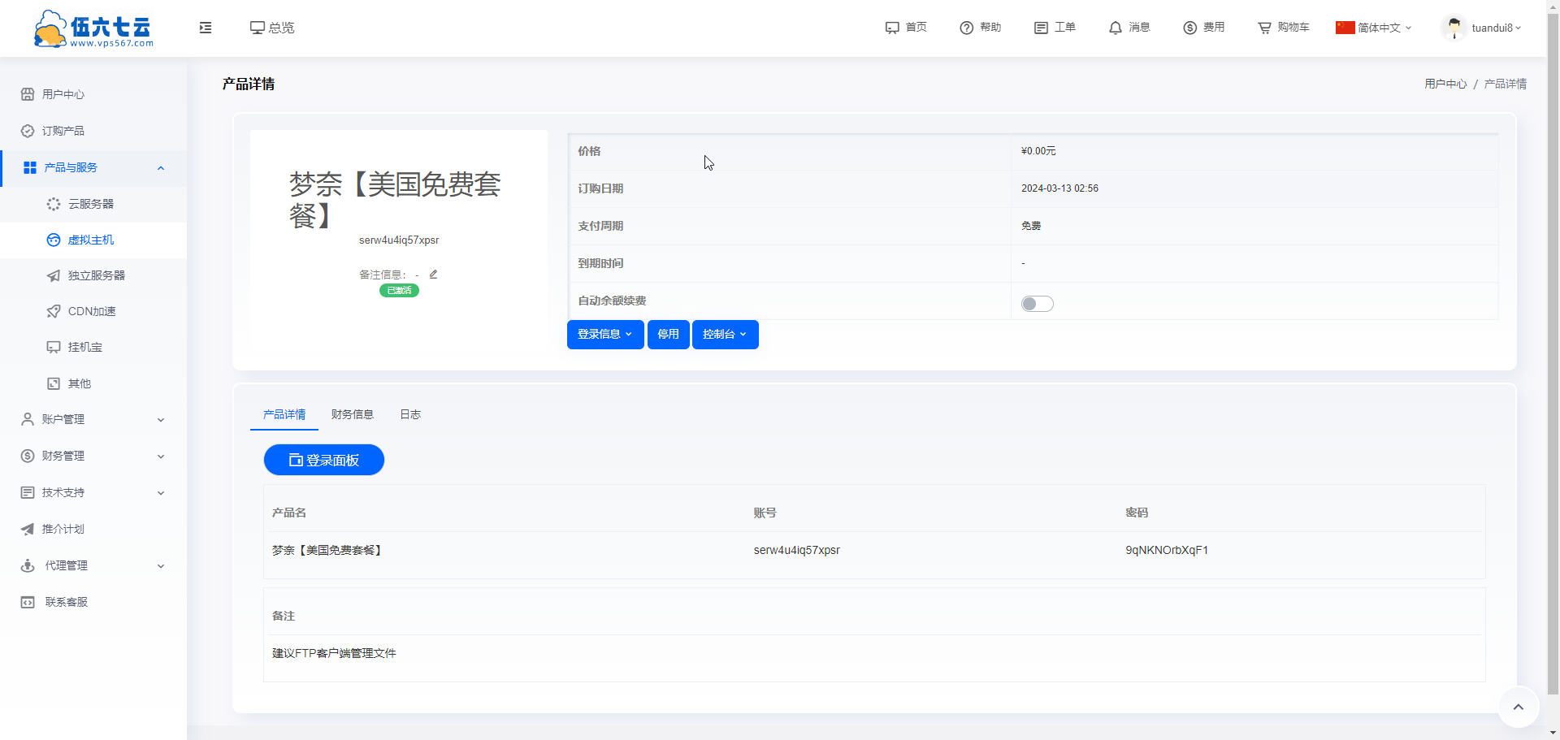Click the scroll-to-top arrow at bottom right
This screenshot has width=1560, height=740.
1518,707
